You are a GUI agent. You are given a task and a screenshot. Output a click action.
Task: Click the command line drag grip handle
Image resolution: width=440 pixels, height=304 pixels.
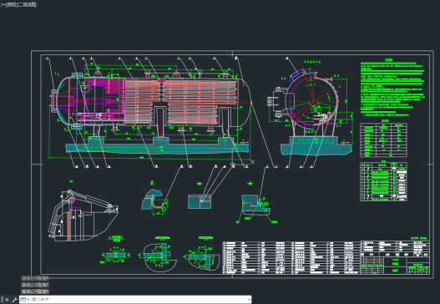click(x=2, y=300)
